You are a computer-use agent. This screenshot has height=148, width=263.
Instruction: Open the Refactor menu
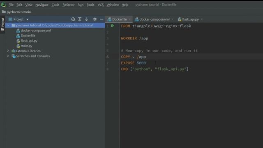69,5
